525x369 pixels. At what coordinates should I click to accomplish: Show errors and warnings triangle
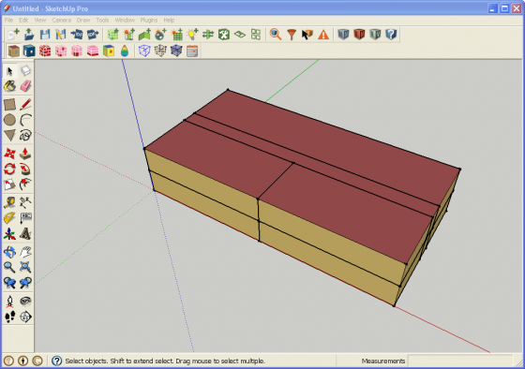323,34
